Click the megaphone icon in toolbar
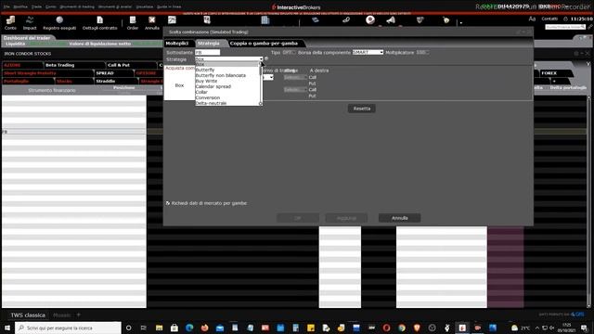The height and width of the screenshot is (334, 594). pos(391,20)
